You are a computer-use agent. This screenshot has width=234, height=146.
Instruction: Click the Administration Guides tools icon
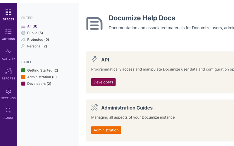[94, 107]
